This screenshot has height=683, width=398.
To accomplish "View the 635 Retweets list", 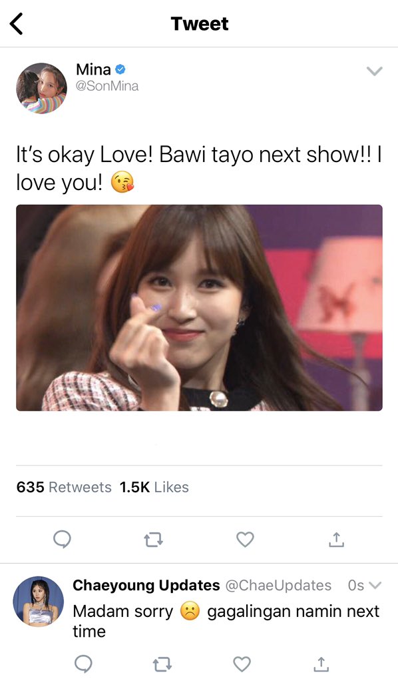I will pos(64,487).
